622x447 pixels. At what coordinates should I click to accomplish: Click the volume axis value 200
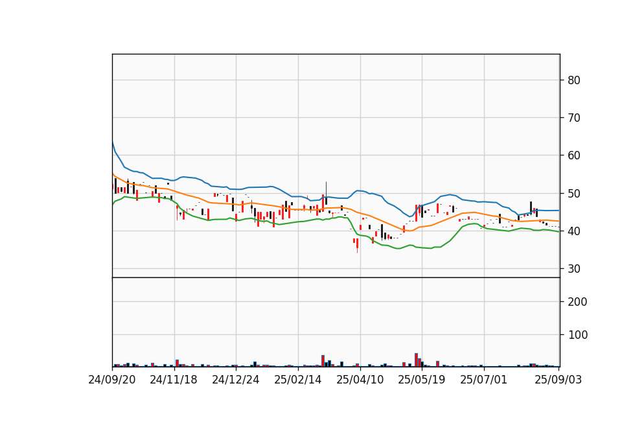point(577,303)
